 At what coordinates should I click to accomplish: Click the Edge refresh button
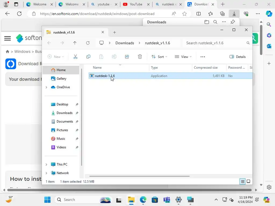coord(19,14)
